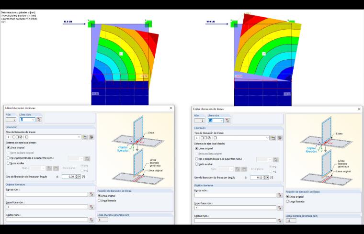Viewport: 364px width, 234px height.
Task: Choose Línea original axis system, left dialog
Action: pos(8,147)
